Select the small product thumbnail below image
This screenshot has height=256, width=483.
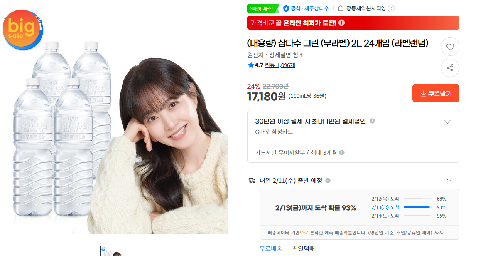pyautogui.click(x=112, y=251)
